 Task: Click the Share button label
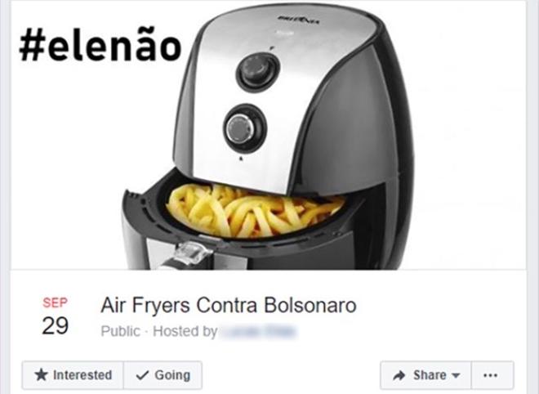[x=430, y=374]
